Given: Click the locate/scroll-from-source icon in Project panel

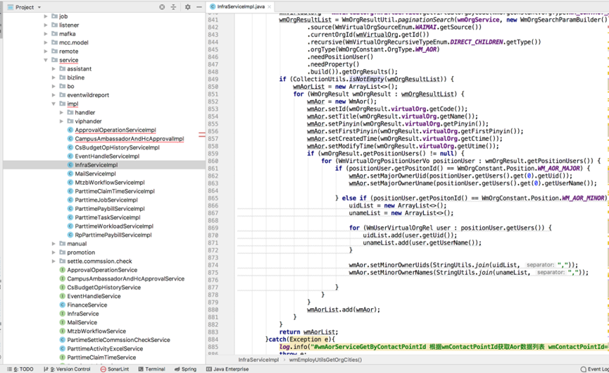Looking at the screenshot, I should [x=161, y=7].
